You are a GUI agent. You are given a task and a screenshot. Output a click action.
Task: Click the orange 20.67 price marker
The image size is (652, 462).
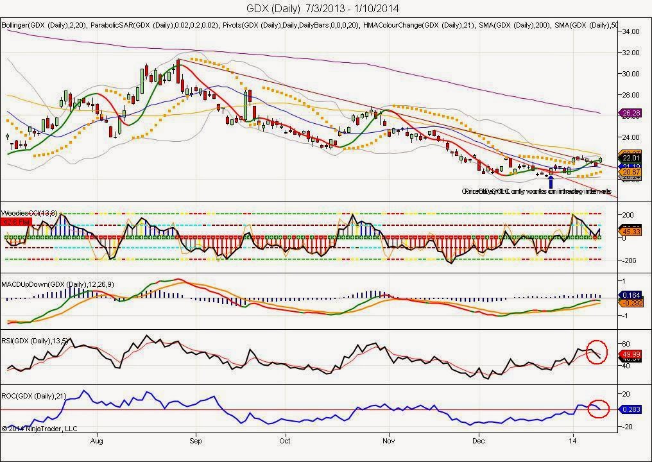631,172
